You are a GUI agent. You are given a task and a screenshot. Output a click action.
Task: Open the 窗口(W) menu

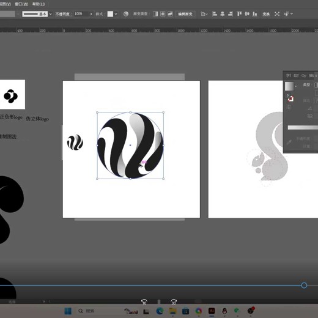click(21, 4)
